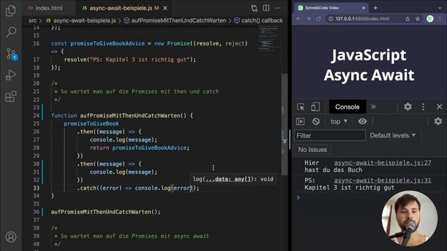
Task: Open async-await-beispiele.js:31 source link
Action: 383,181
